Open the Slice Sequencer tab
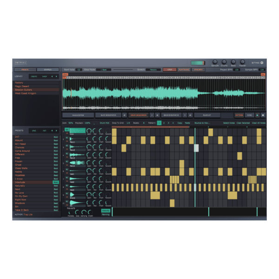Screen dimensions: 279x279 [108, 115]
